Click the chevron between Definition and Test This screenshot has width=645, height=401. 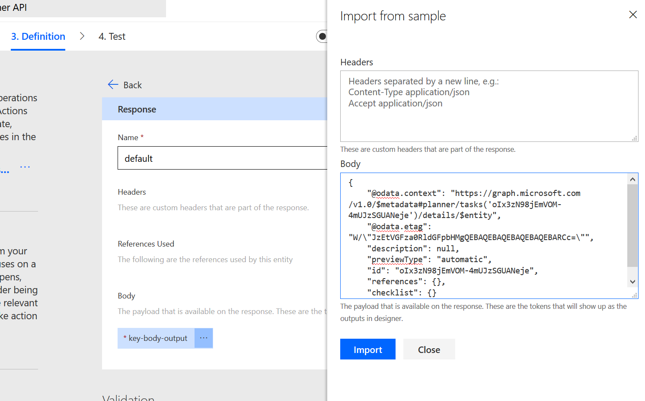click(x=82, y=36)
